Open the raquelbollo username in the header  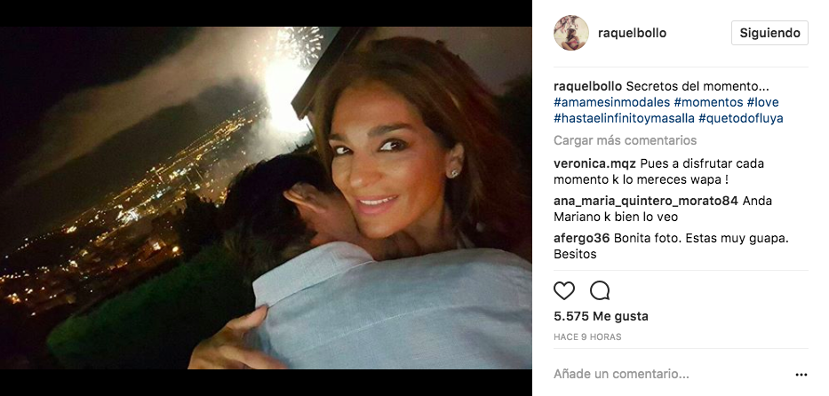coord(632,33)
